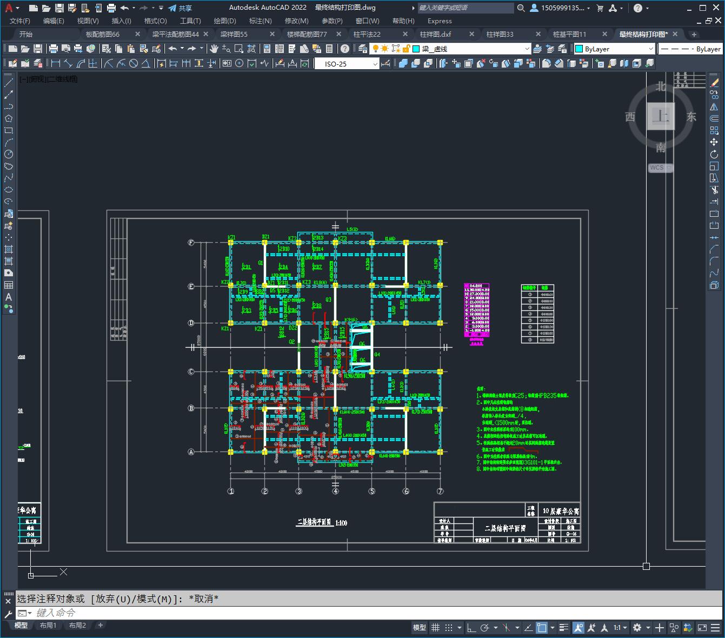Select the Rotate tool on modify toolbar
The image size is (725, 638).
pos(714,154)
